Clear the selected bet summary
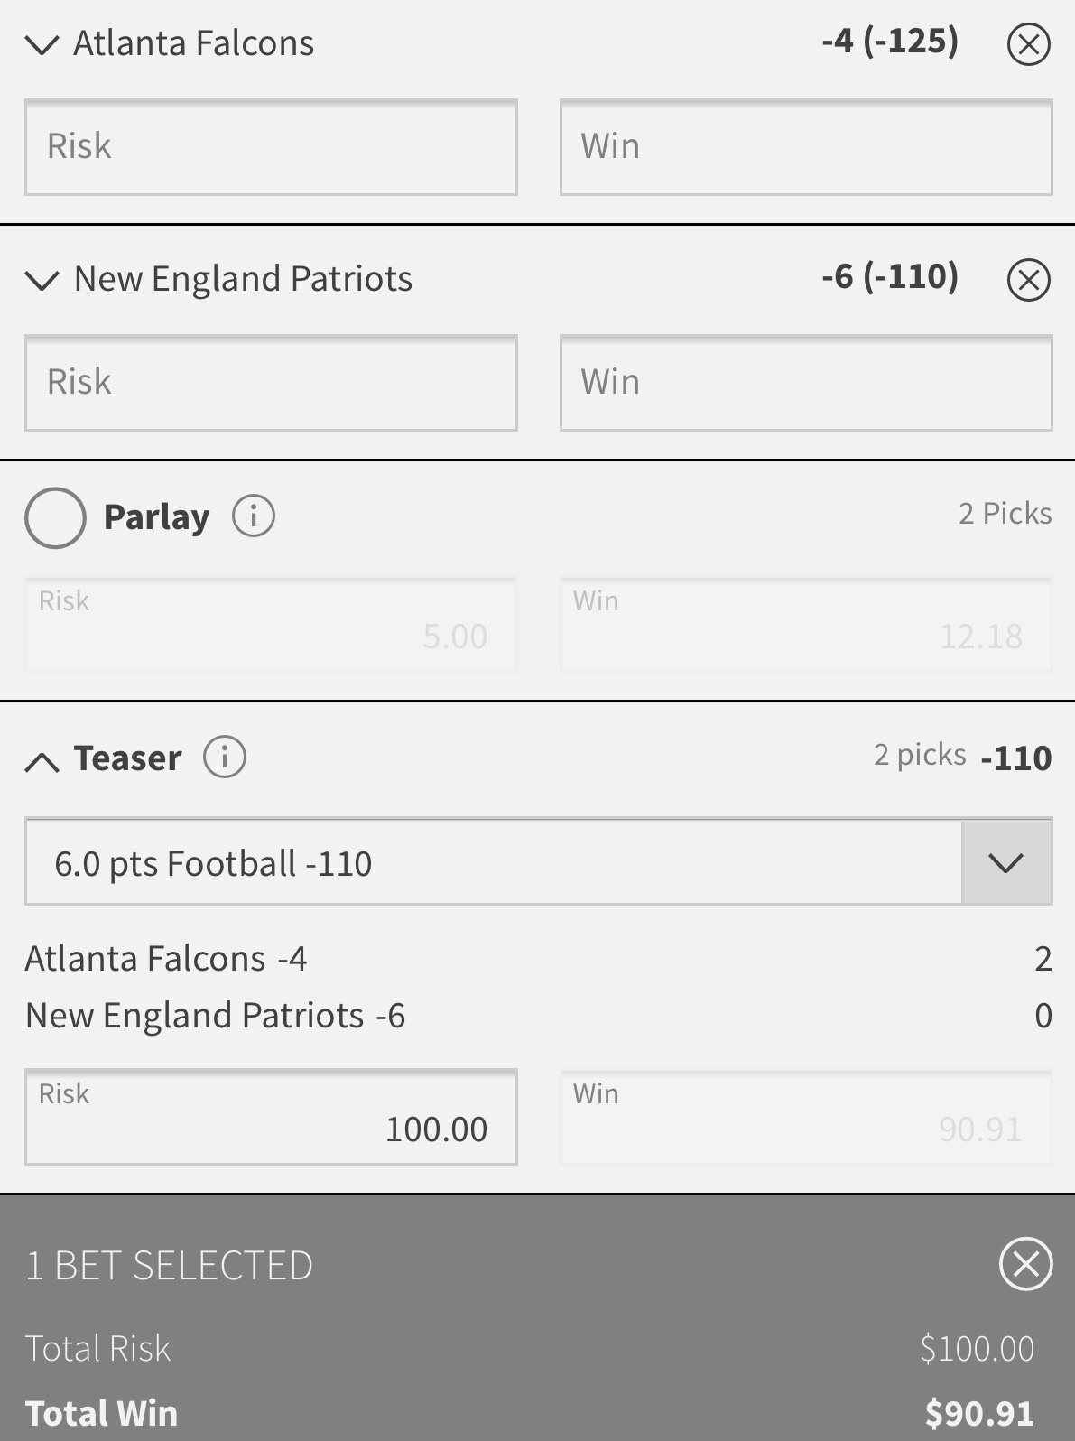1075x1441 pixels. pyautogui.click(x=1026, y=1263)
